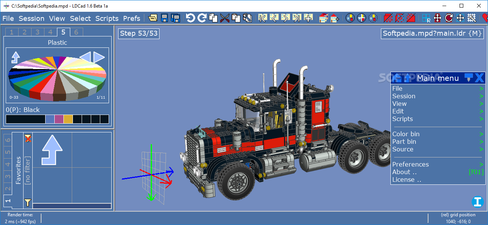Show previous color group with left triangle
Screen dimensions: 488x225
pos(85,57)
